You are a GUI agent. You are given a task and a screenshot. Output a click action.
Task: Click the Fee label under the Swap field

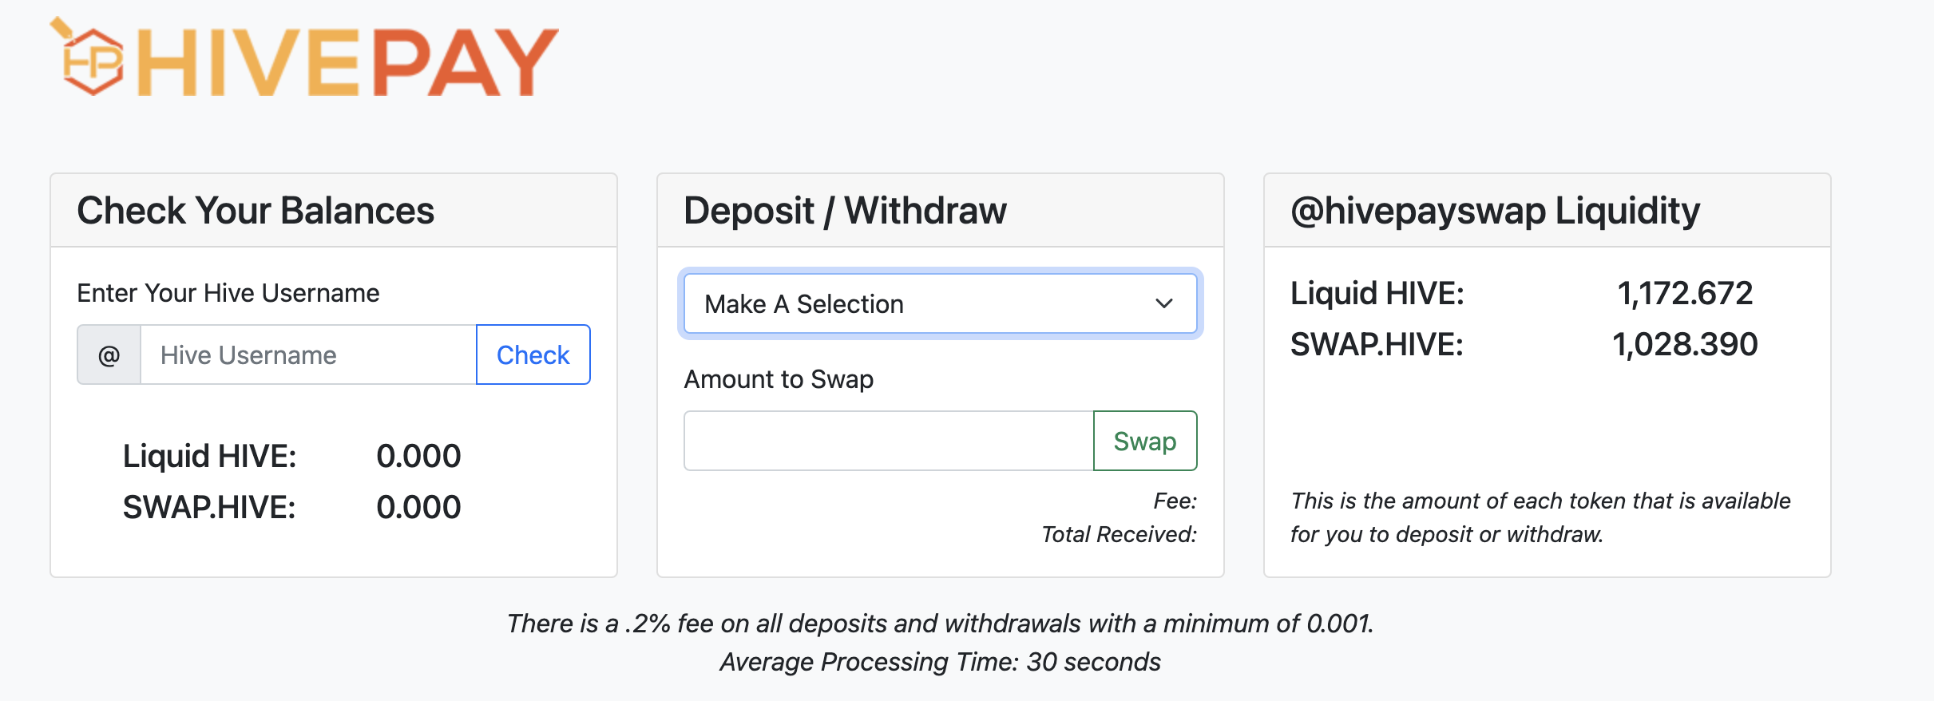(1175, 501)
